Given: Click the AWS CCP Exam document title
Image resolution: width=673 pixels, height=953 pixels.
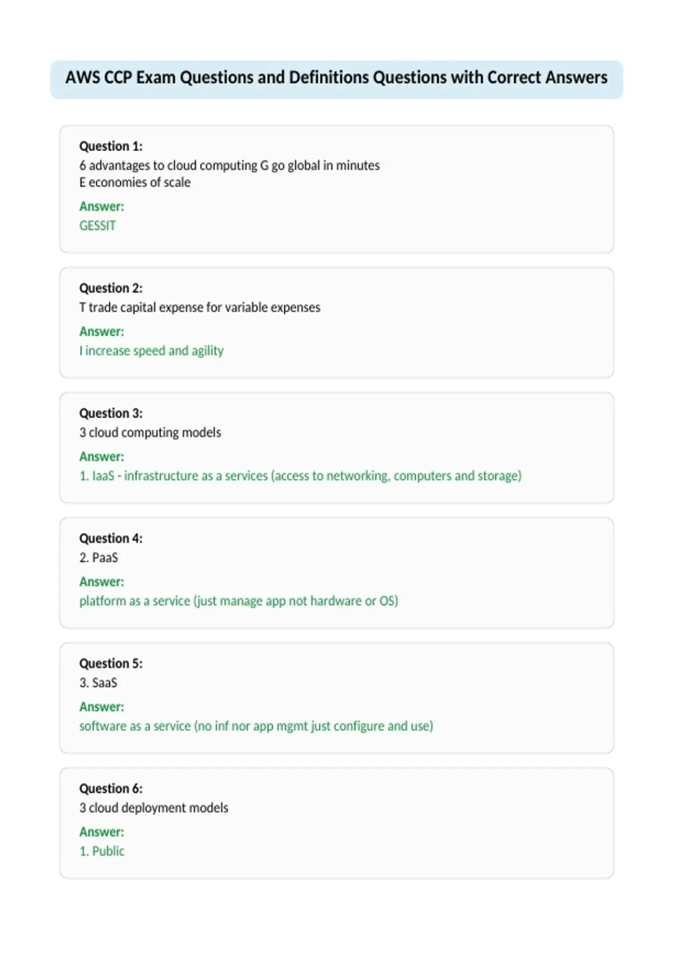Looking at the screenshot, I should (336, 77).
